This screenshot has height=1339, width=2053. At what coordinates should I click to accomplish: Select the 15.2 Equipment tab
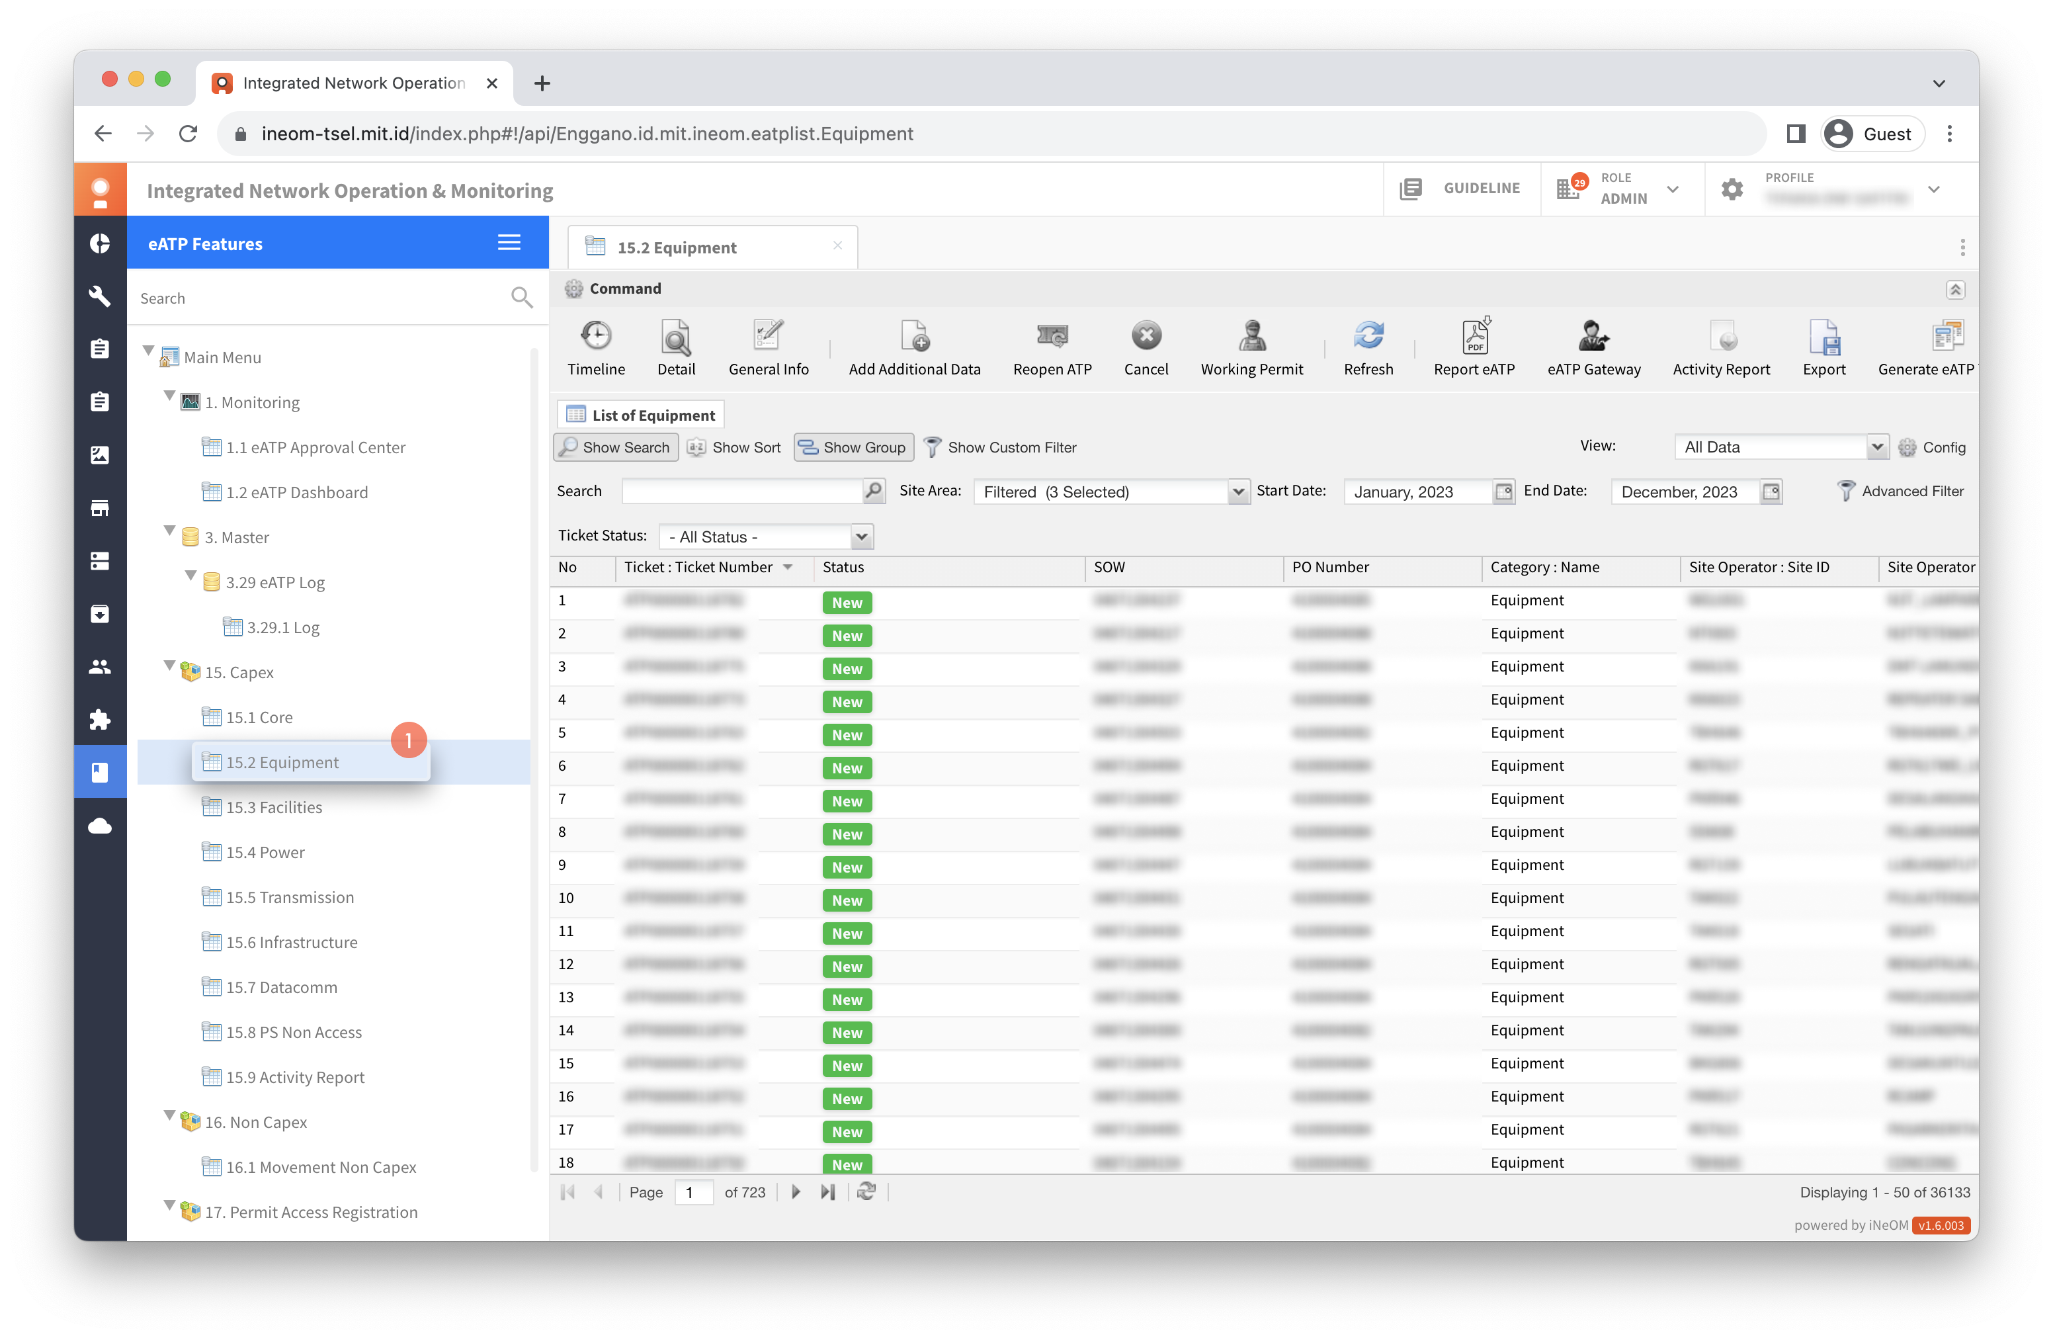click(x=712, y=247)
